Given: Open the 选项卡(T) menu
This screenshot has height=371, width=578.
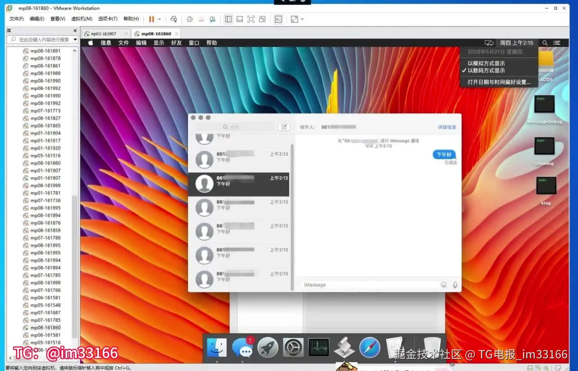Looking at the screenshot, I should pyautogui.click(x=108, y=19).
